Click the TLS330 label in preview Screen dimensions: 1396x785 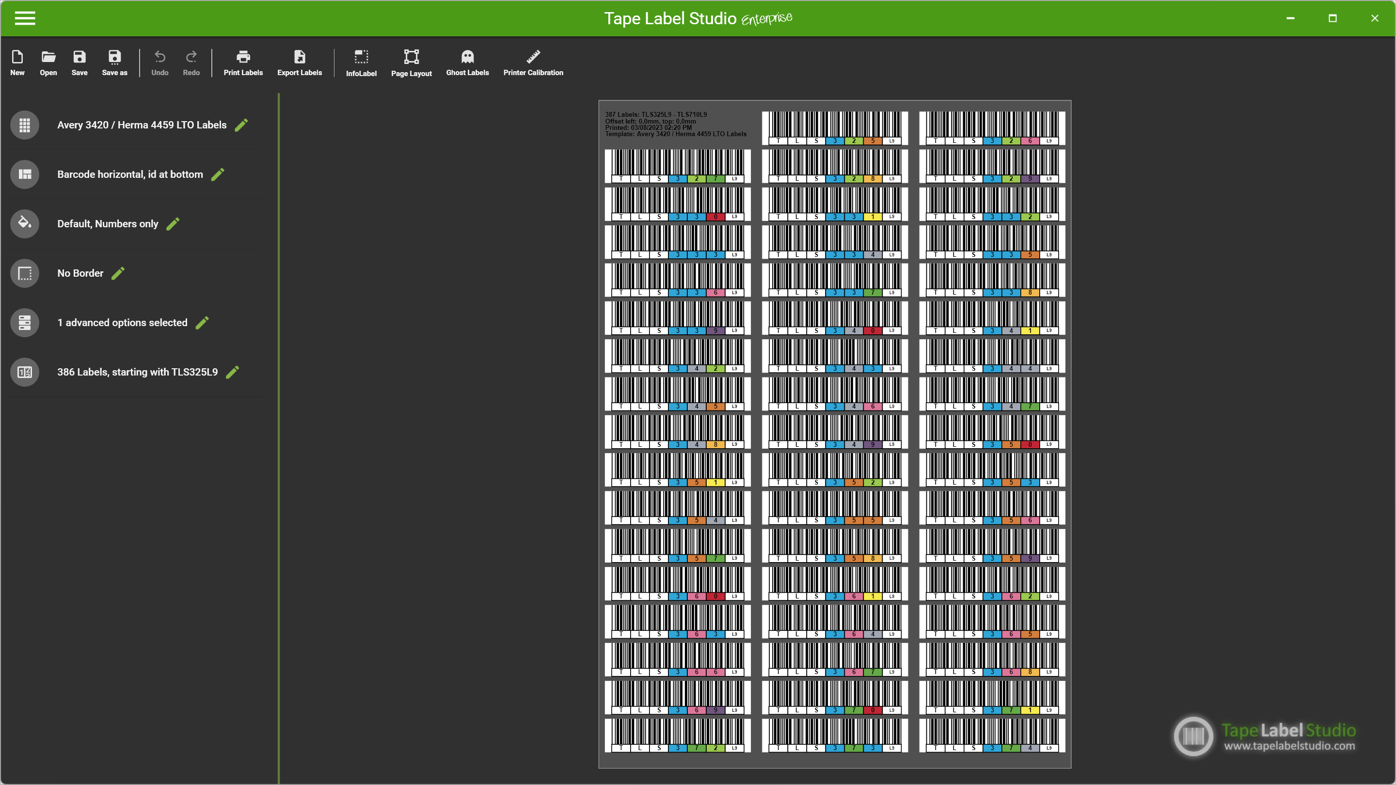(x=678, y=204)
